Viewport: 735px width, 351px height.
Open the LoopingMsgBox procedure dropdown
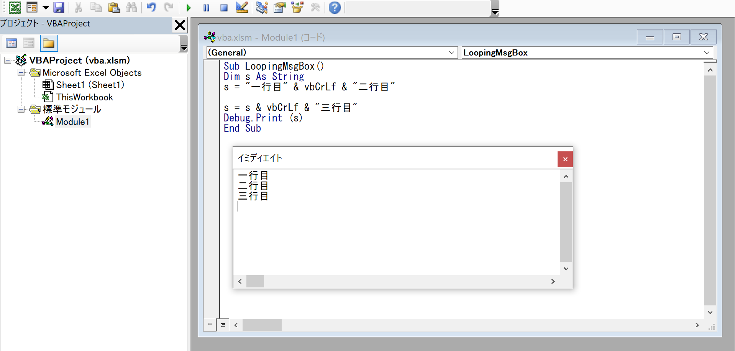point(707,52)
